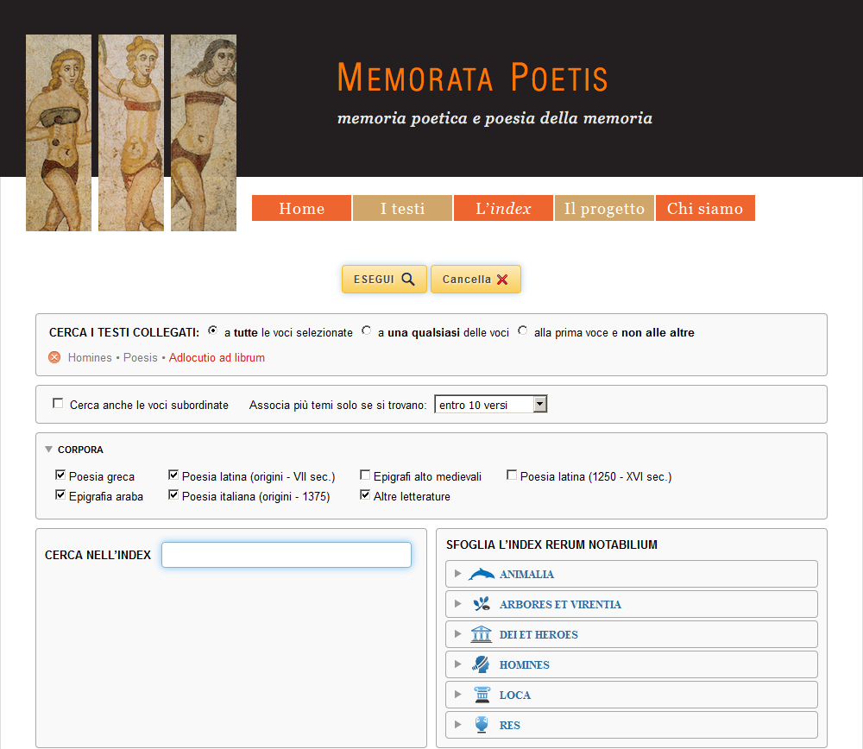Go to the Home tab
The image size is (863, 749).
tap(301, 208)
